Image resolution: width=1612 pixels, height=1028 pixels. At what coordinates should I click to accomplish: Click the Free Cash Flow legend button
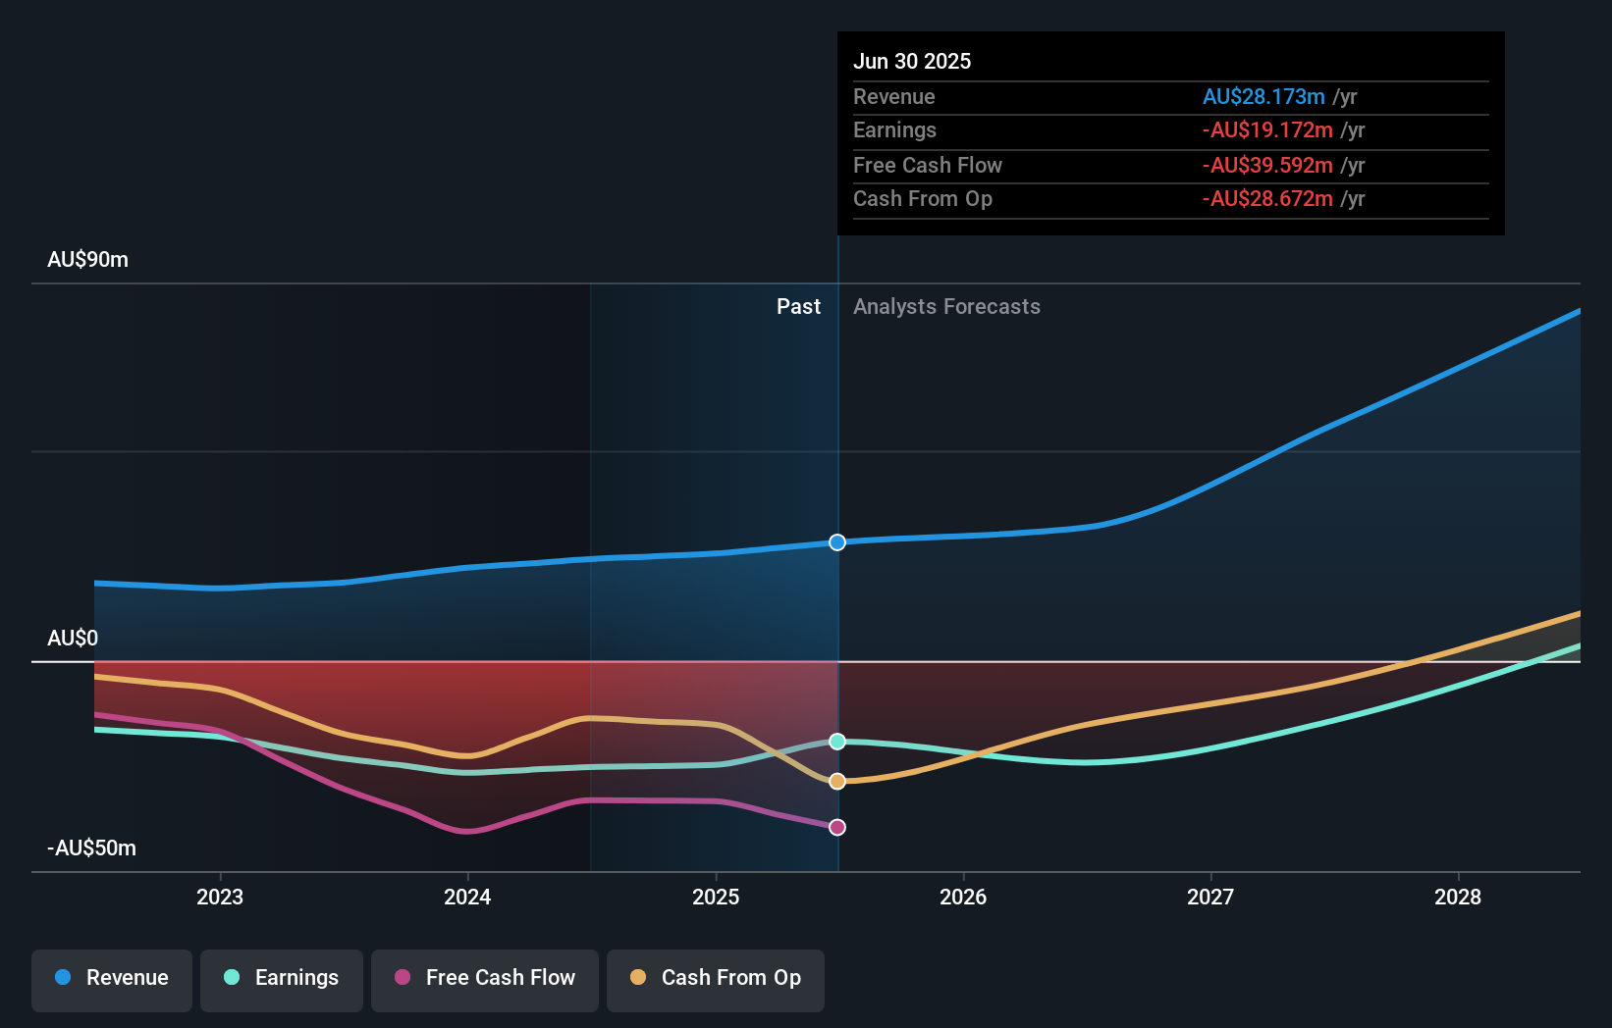coord(484,978)
